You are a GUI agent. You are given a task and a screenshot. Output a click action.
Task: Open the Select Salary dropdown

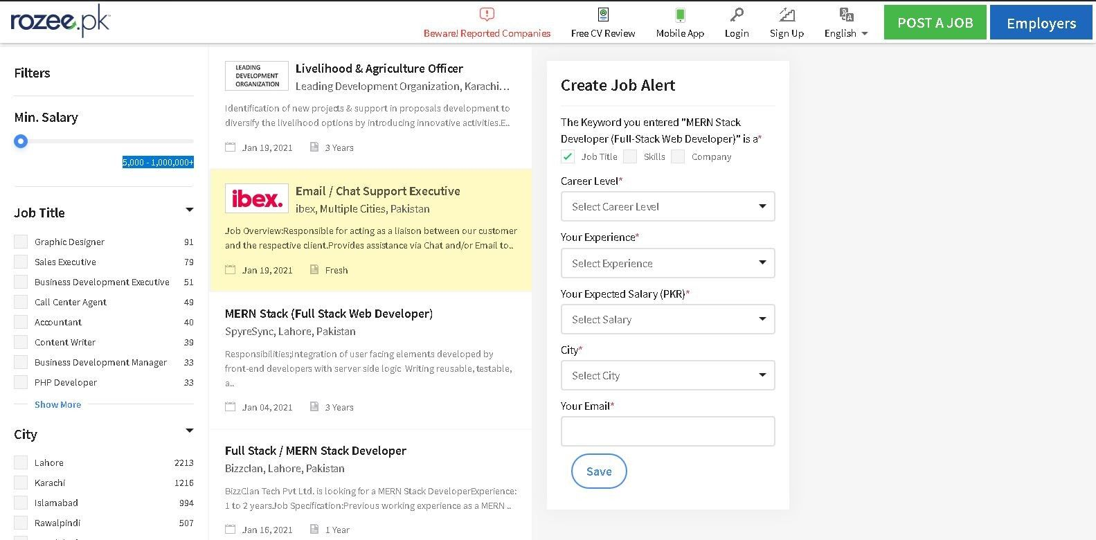pyautogui.click(x=667, y=319)
